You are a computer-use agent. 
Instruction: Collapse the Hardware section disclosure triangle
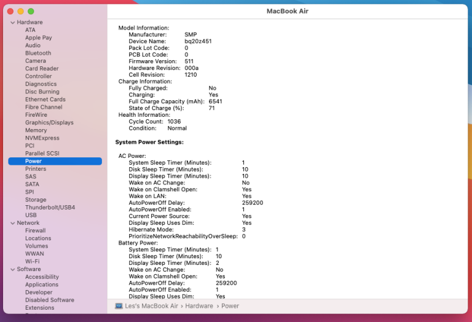pyautogui.click(x=12, y=22)
